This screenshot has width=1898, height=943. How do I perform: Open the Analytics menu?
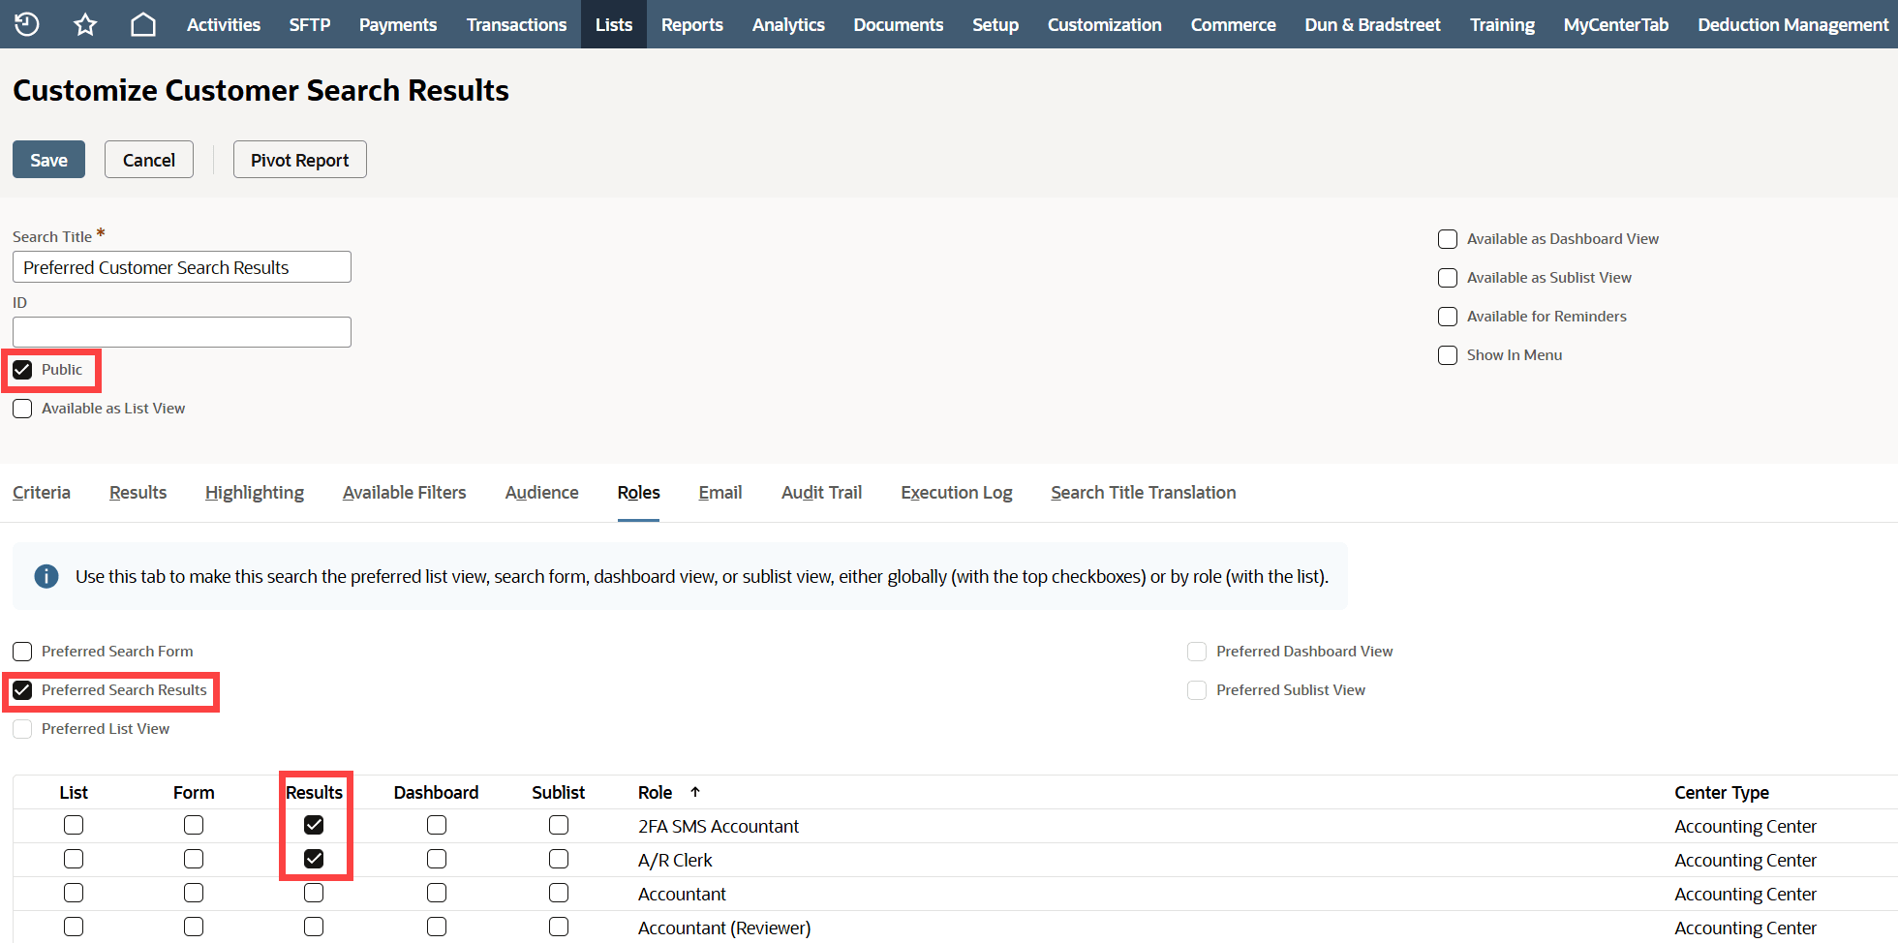click(788, 24)
